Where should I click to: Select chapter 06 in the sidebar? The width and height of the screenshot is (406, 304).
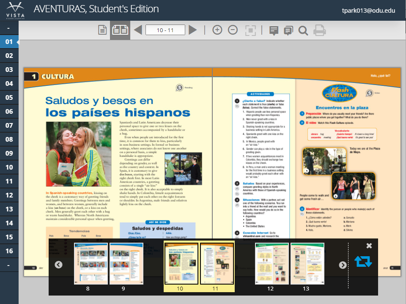[x=9, y=112]
